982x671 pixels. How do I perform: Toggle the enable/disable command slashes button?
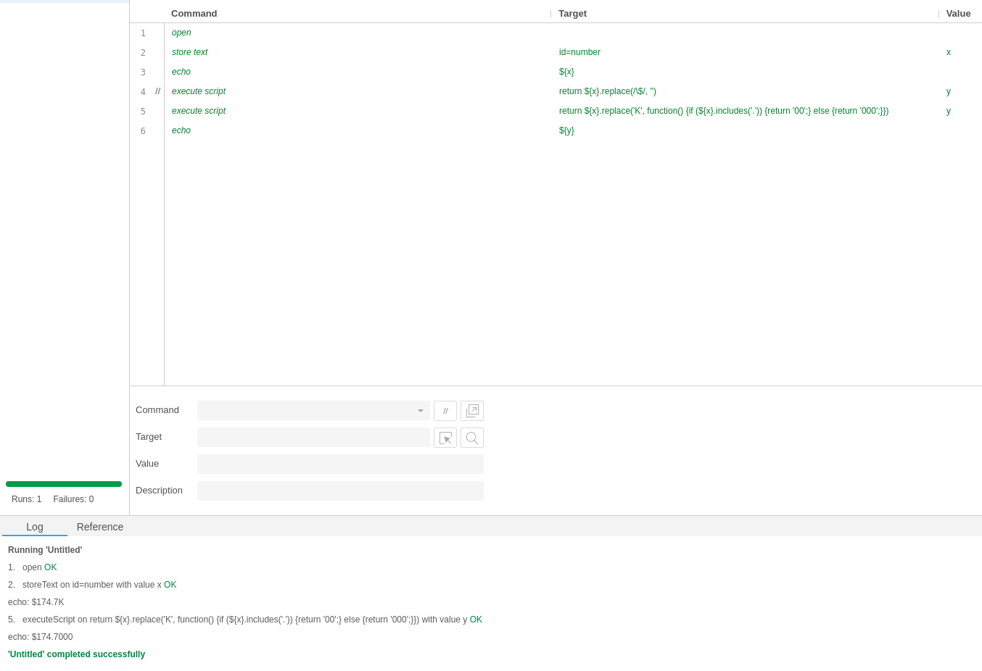pos(445,411)
